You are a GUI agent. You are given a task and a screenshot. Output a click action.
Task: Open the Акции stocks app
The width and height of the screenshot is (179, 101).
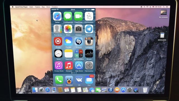(x=89, y=54)
